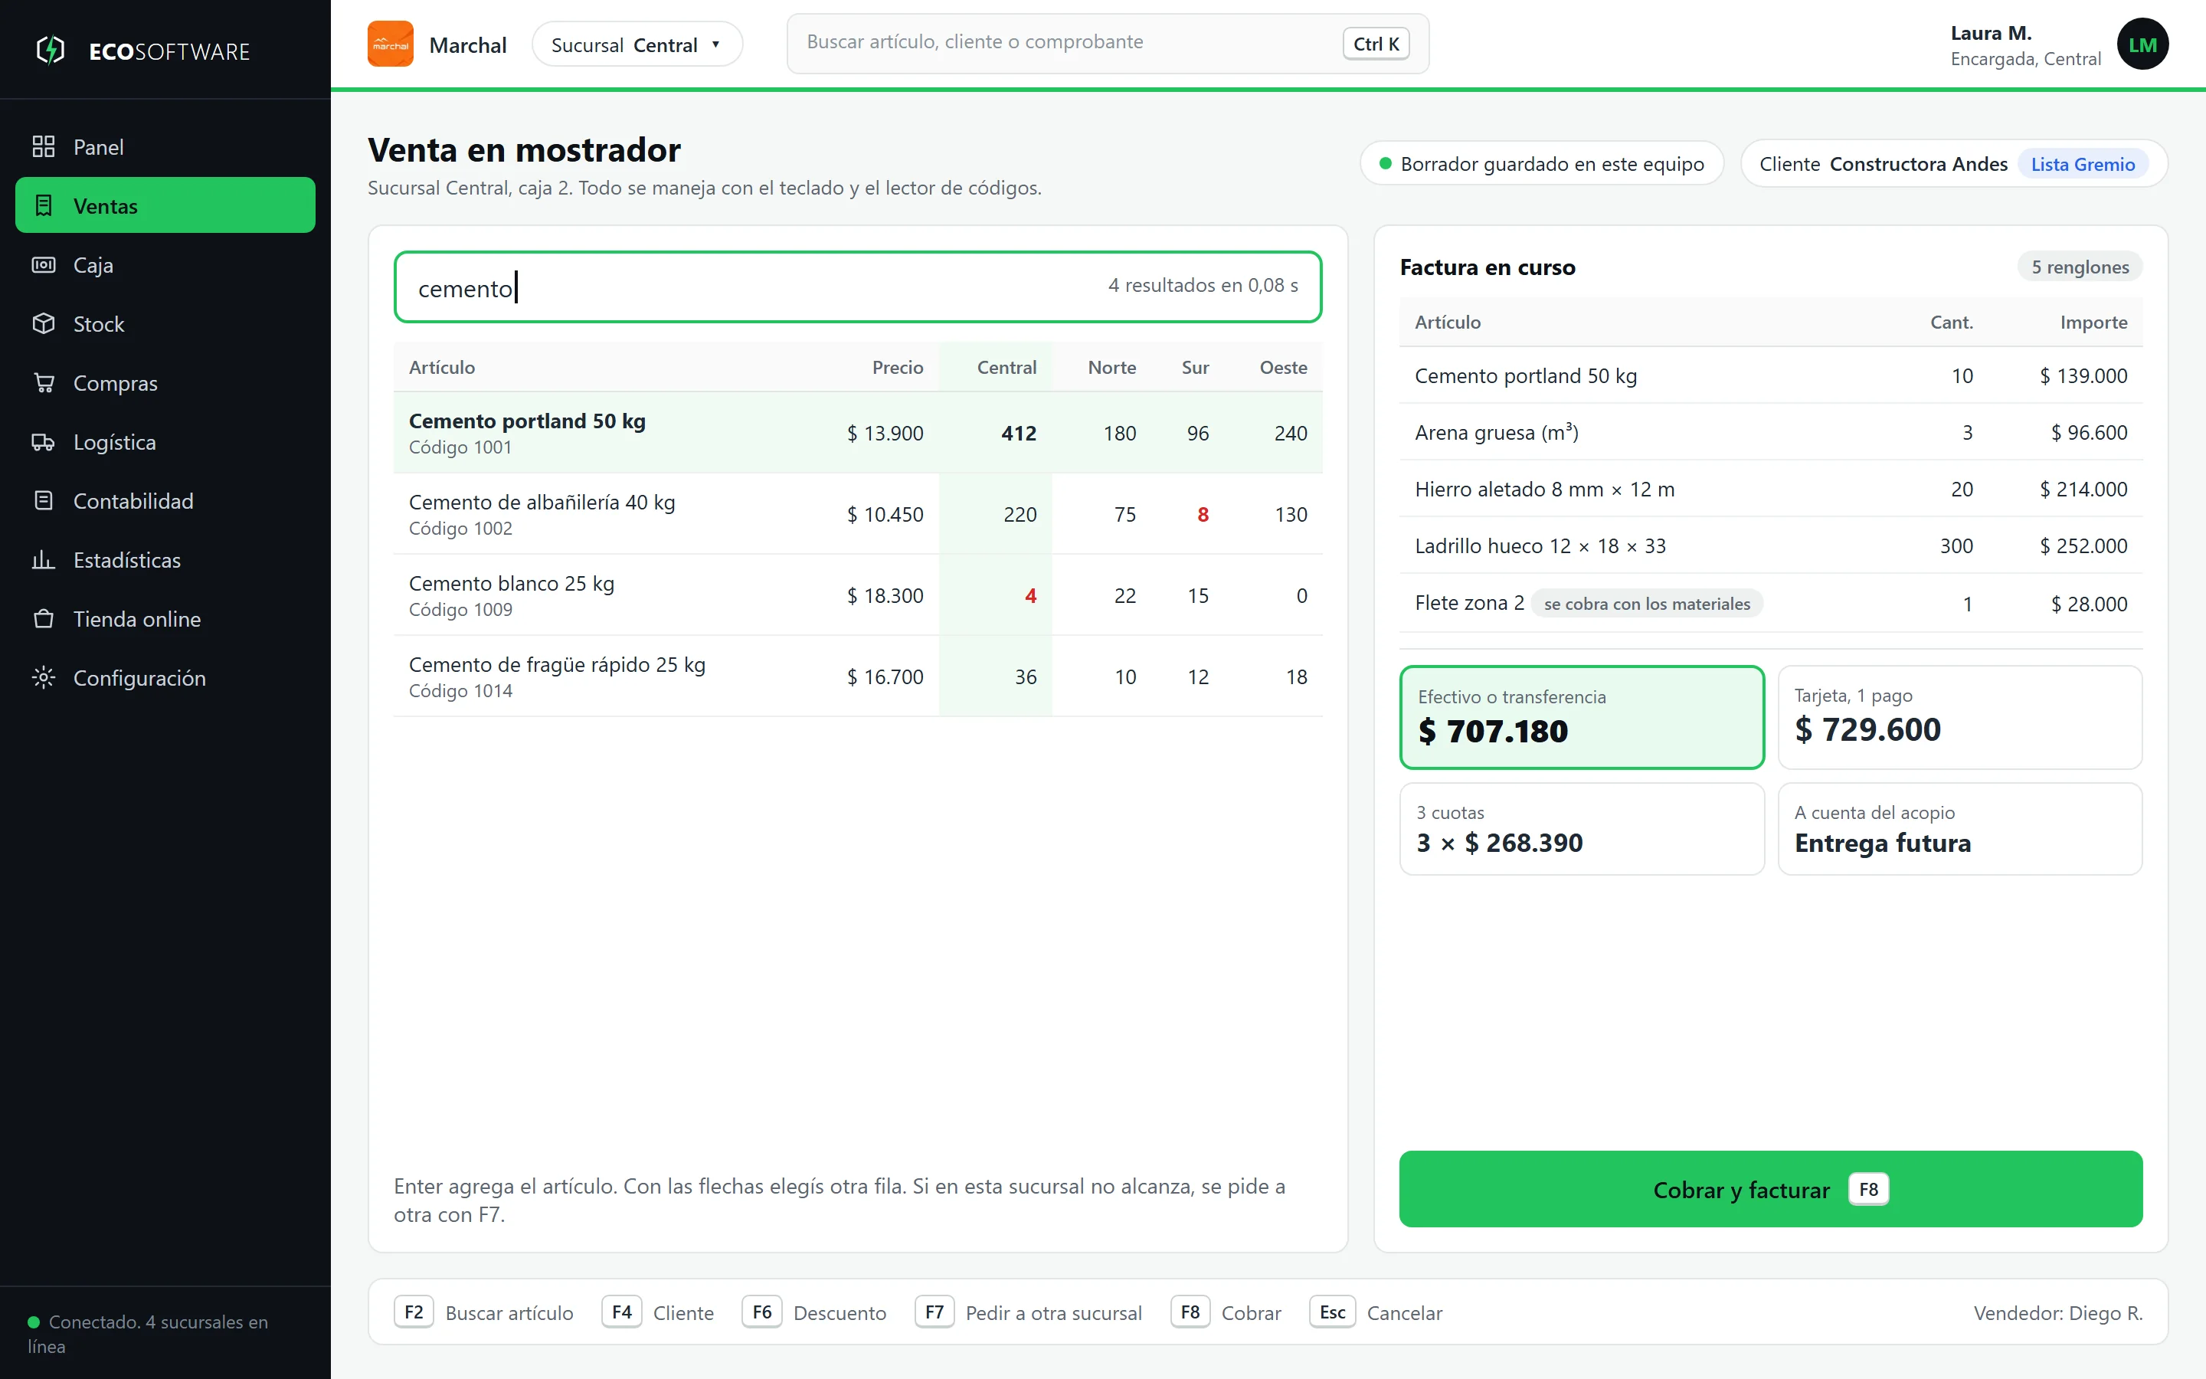Image resolution: width=2206 pixels, height=1379 pixels.
Task: Select Cemento blanco 25 kg result
Action: (858, 595)
